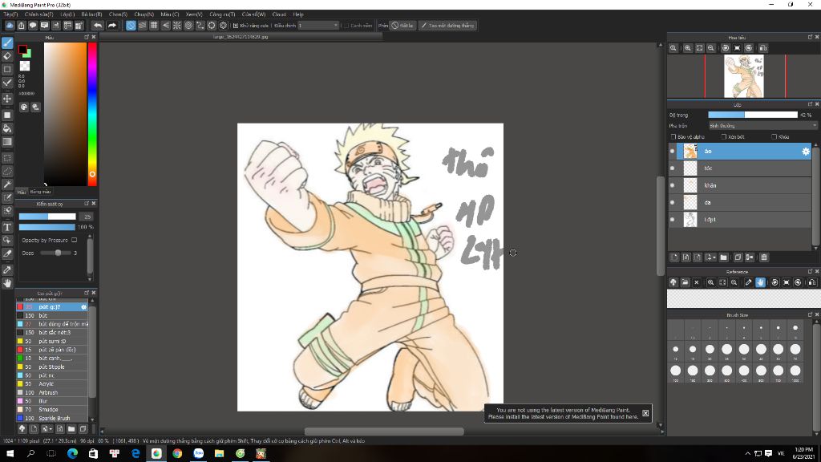Dismiss the update notification popup
The image size is (821, 462).
click(645, 413)
